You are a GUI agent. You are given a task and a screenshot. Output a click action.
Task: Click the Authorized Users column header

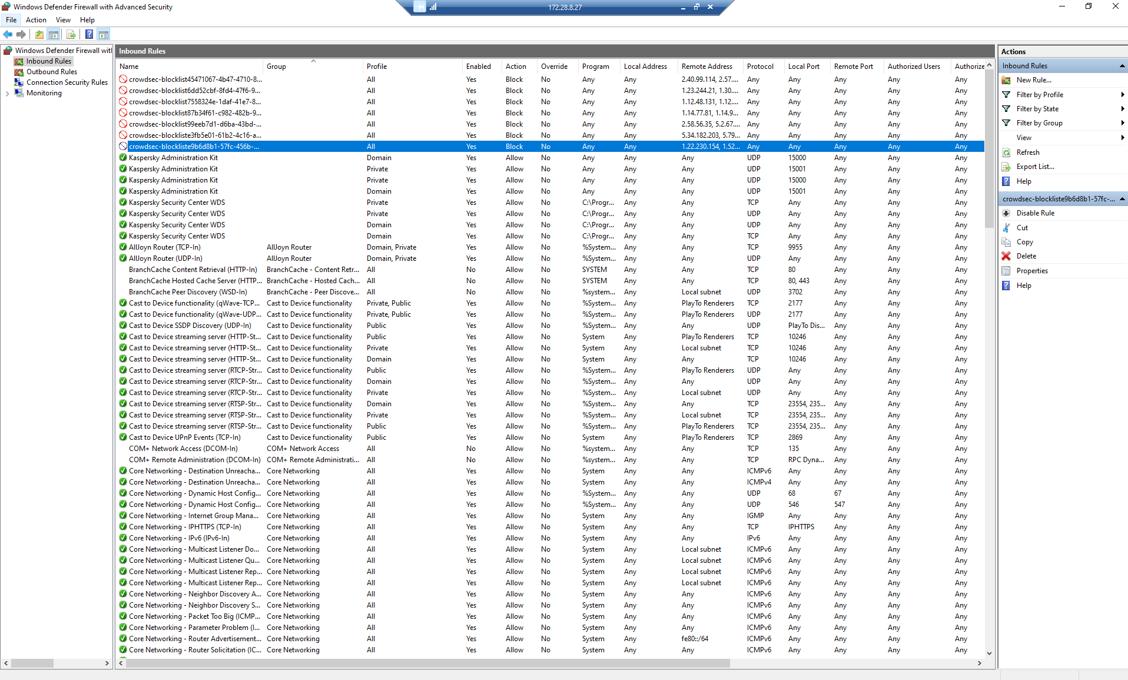pyautogui.click(x=918, y=67)
